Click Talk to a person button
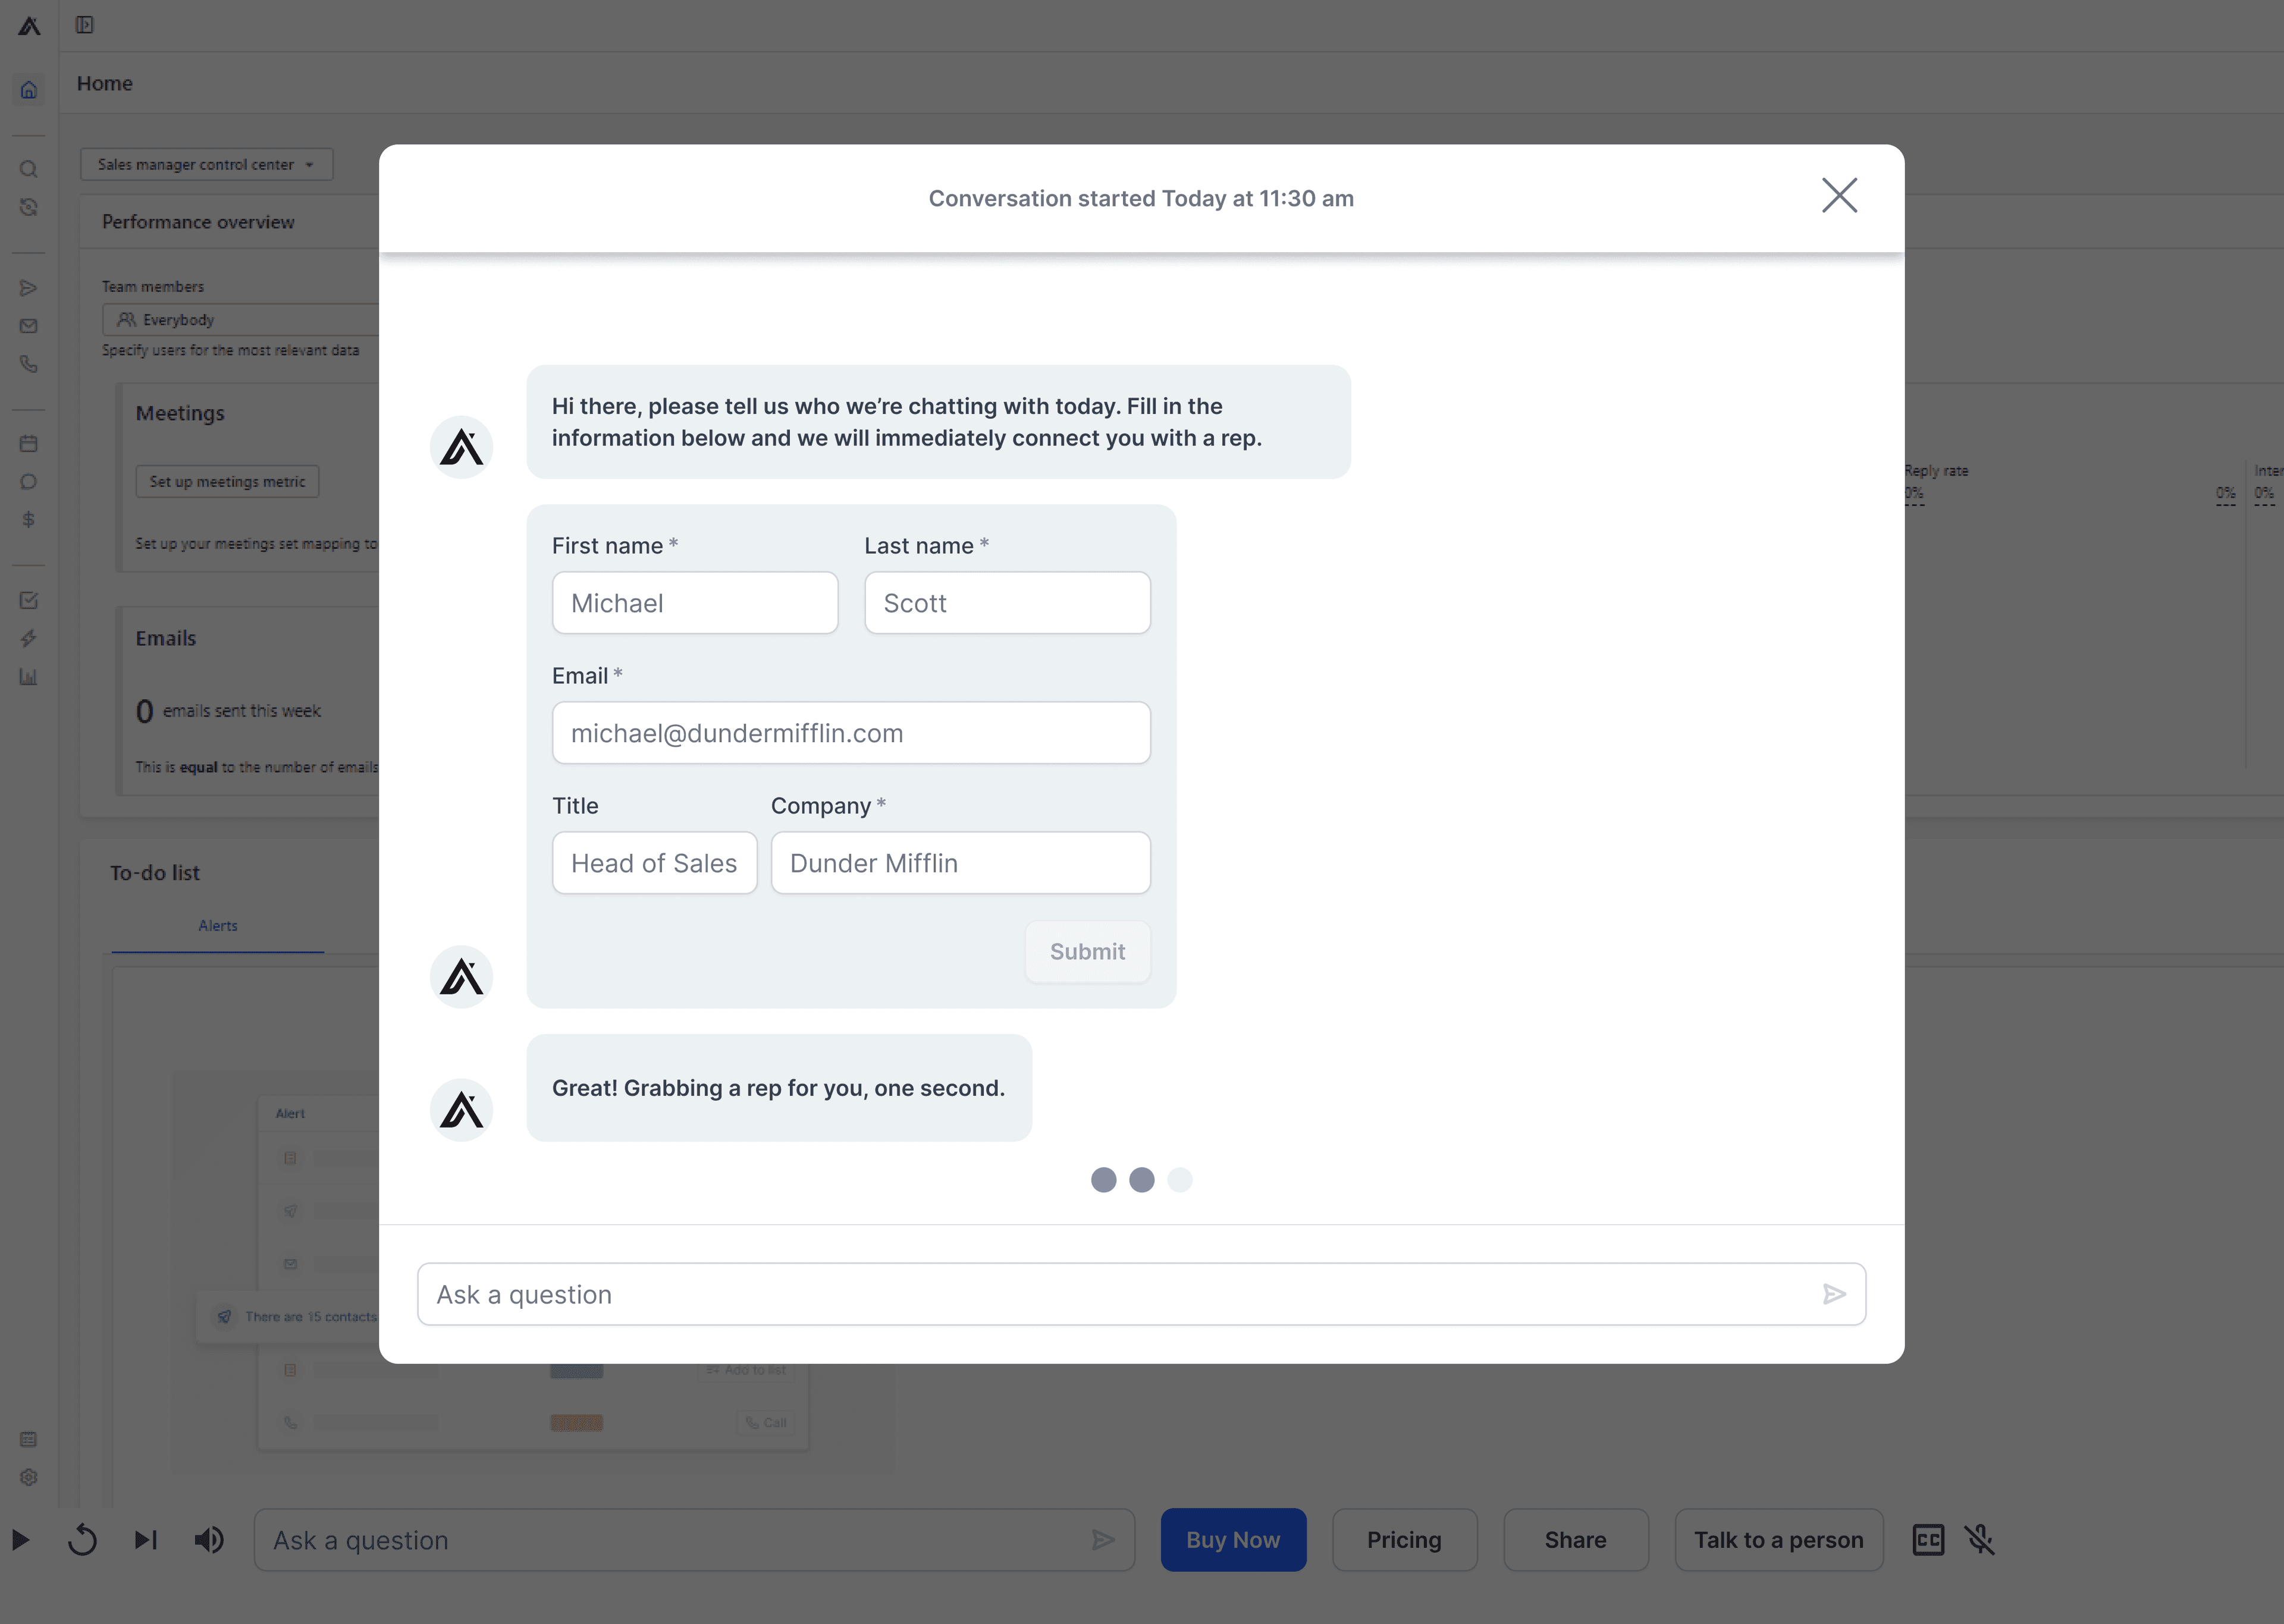 click(1779, 1540)
